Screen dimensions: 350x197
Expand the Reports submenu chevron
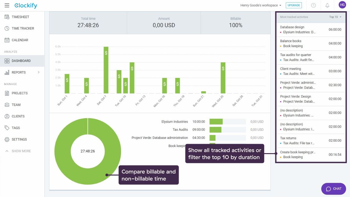tap(39, 72)
